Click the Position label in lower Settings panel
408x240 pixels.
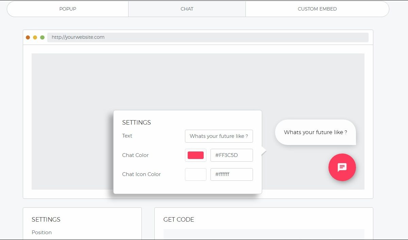click(42, 233)
